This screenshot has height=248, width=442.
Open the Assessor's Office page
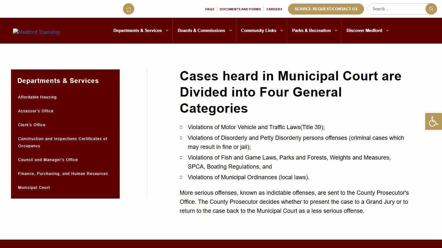pyautogui.click(x=36, y=111)
